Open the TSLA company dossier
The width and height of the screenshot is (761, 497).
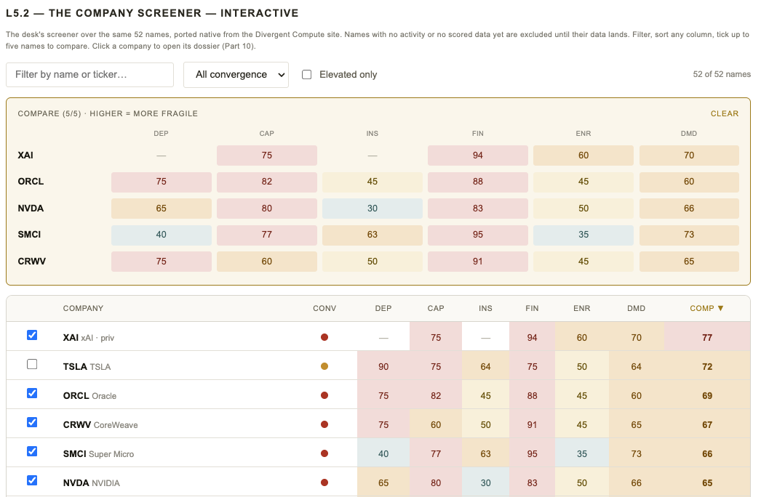click(87, 366)
